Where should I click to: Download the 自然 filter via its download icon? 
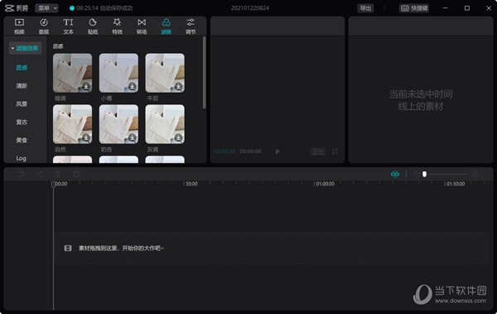tap(86, 138)
